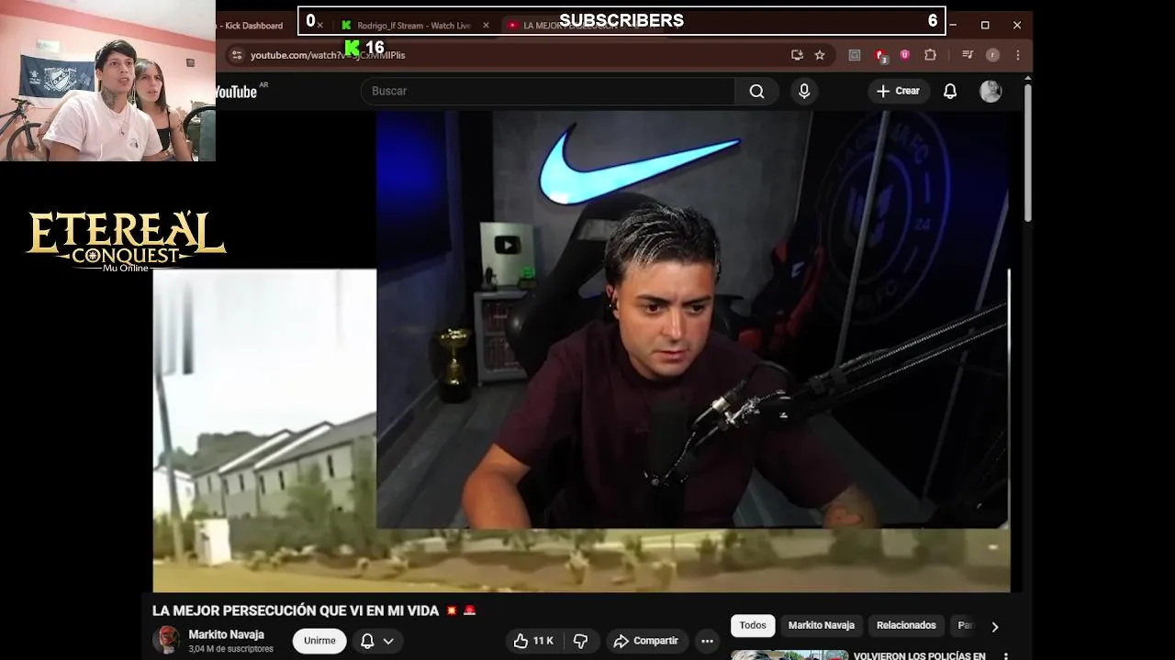The width and height of the screenshot is (1175, 660).
Task: Bookmark this page with the star icon
Action: click(820, 55)
